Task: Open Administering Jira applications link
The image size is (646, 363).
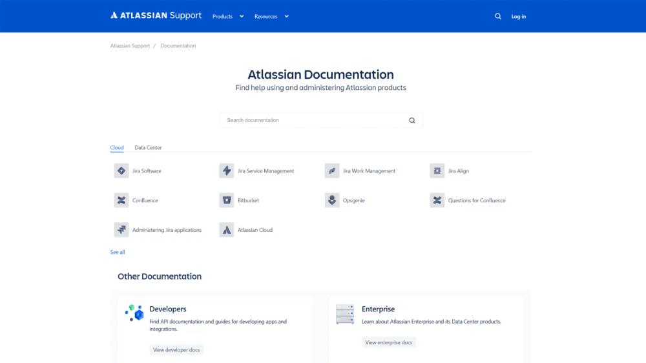Action: coord(167,231)
